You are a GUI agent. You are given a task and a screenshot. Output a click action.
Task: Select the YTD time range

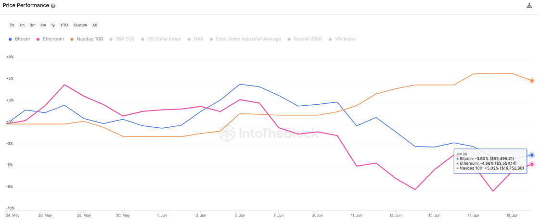tap(64, 25)
